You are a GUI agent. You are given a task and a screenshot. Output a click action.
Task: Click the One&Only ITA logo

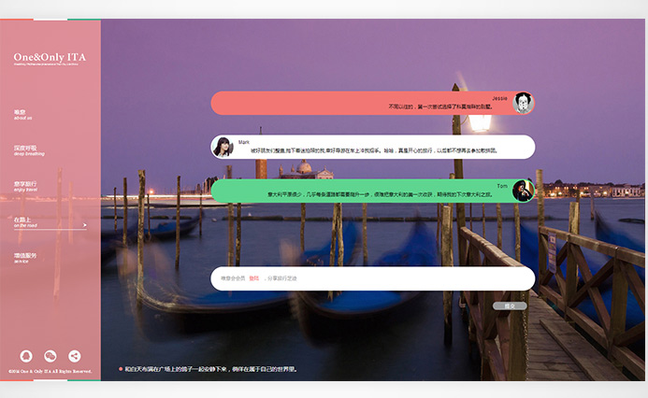(x=50, y=58)
